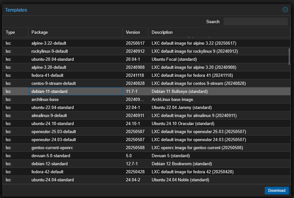Viewport: 294px width, 198px height.
Task: Click version 22.04-1 cell
Action: click(133, 107)
